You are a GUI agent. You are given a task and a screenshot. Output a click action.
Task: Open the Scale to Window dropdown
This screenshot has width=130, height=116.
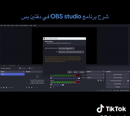tap(13, 65)
